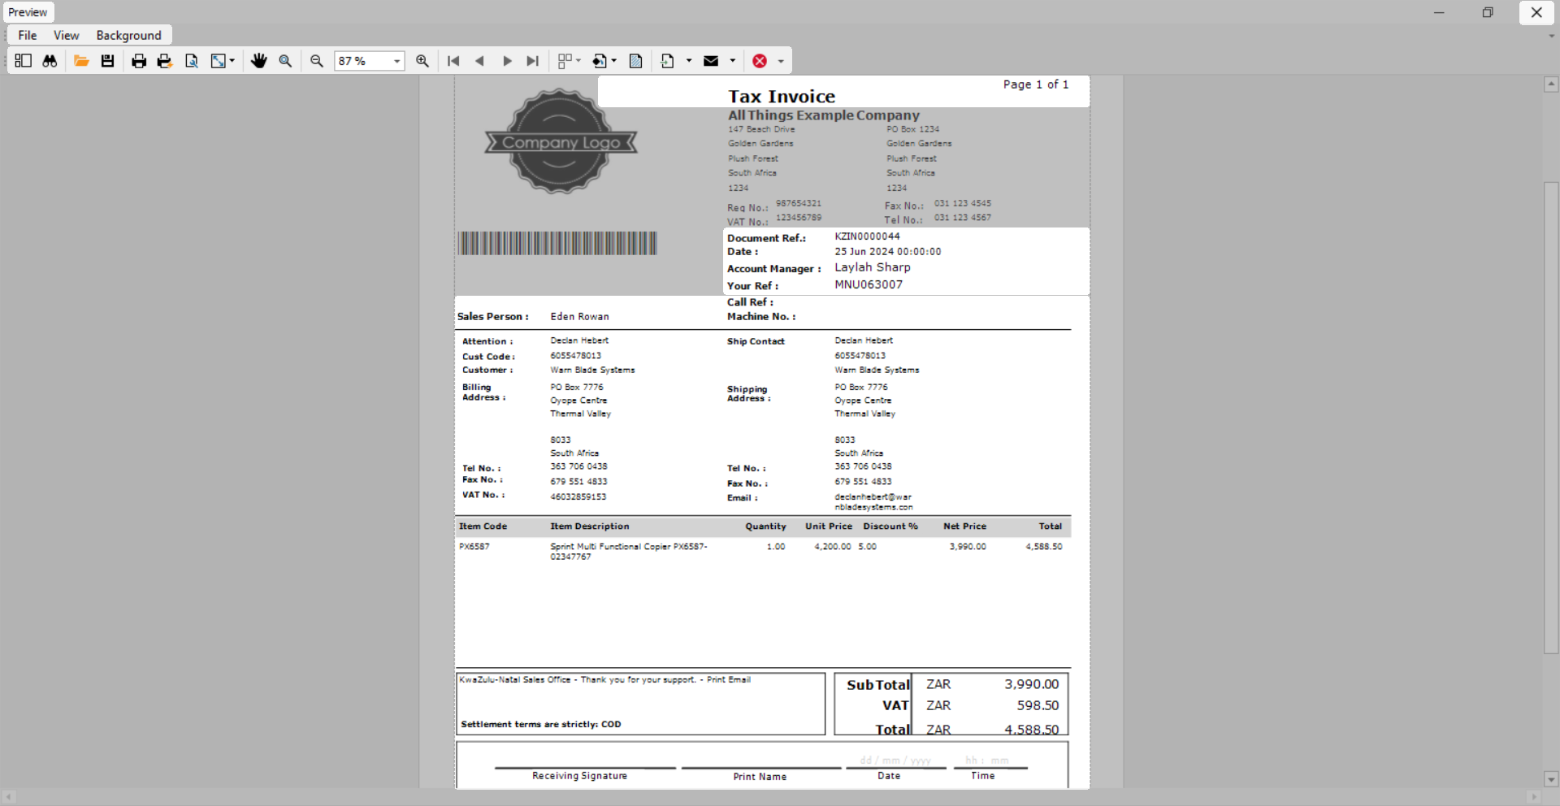Click the All Things Example Company name
The height and width of the screenshot is (806, 1560).
coord(824,115)
